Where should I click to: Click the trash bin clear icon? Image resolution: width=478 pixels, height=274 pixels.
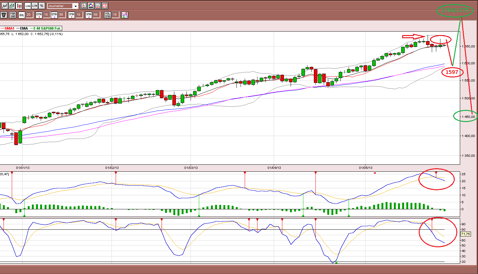(x=4, y=15)
